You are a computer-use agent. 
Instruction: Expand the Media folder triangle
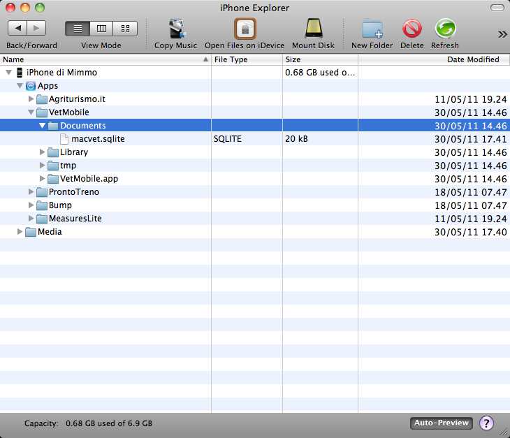(x=20, y=231)
